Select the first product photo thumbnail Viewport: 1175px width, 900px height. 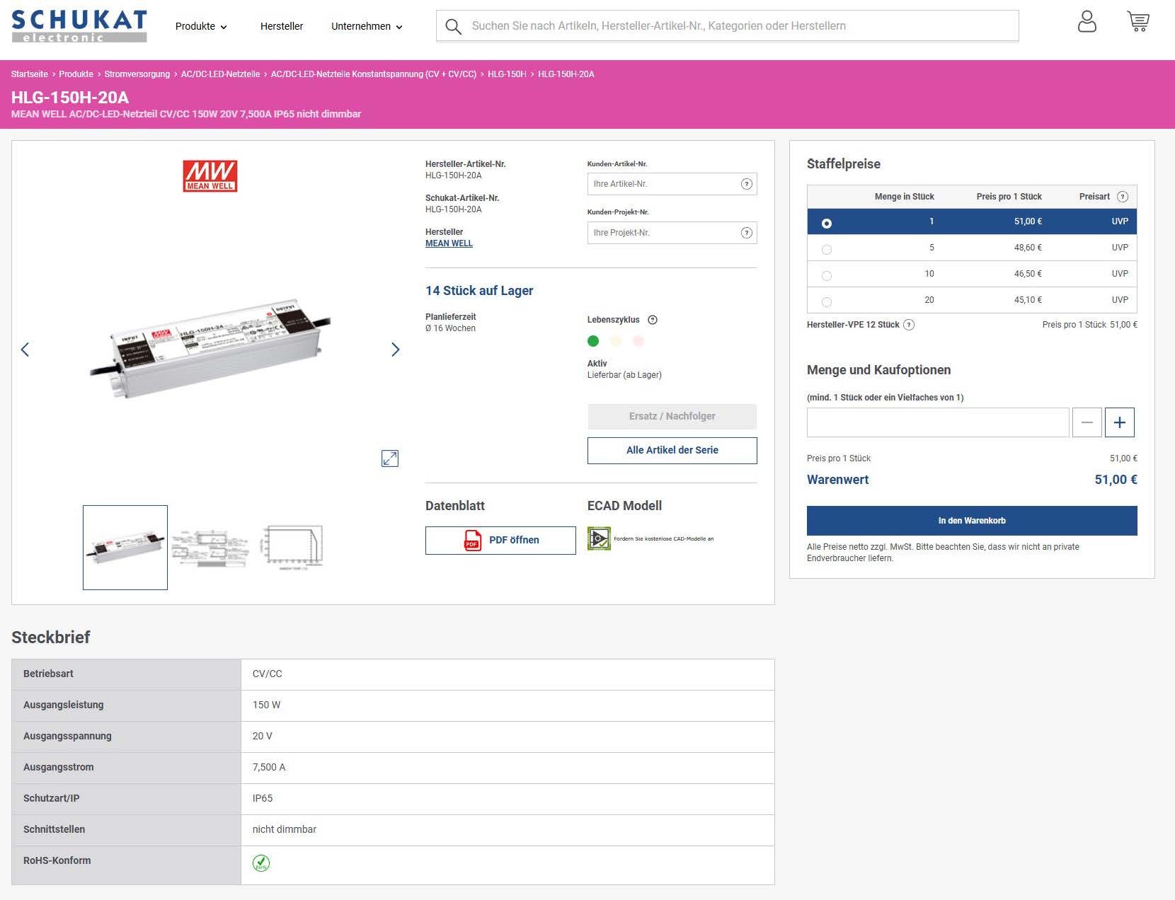pyautogui.click(x=125, y=548)
